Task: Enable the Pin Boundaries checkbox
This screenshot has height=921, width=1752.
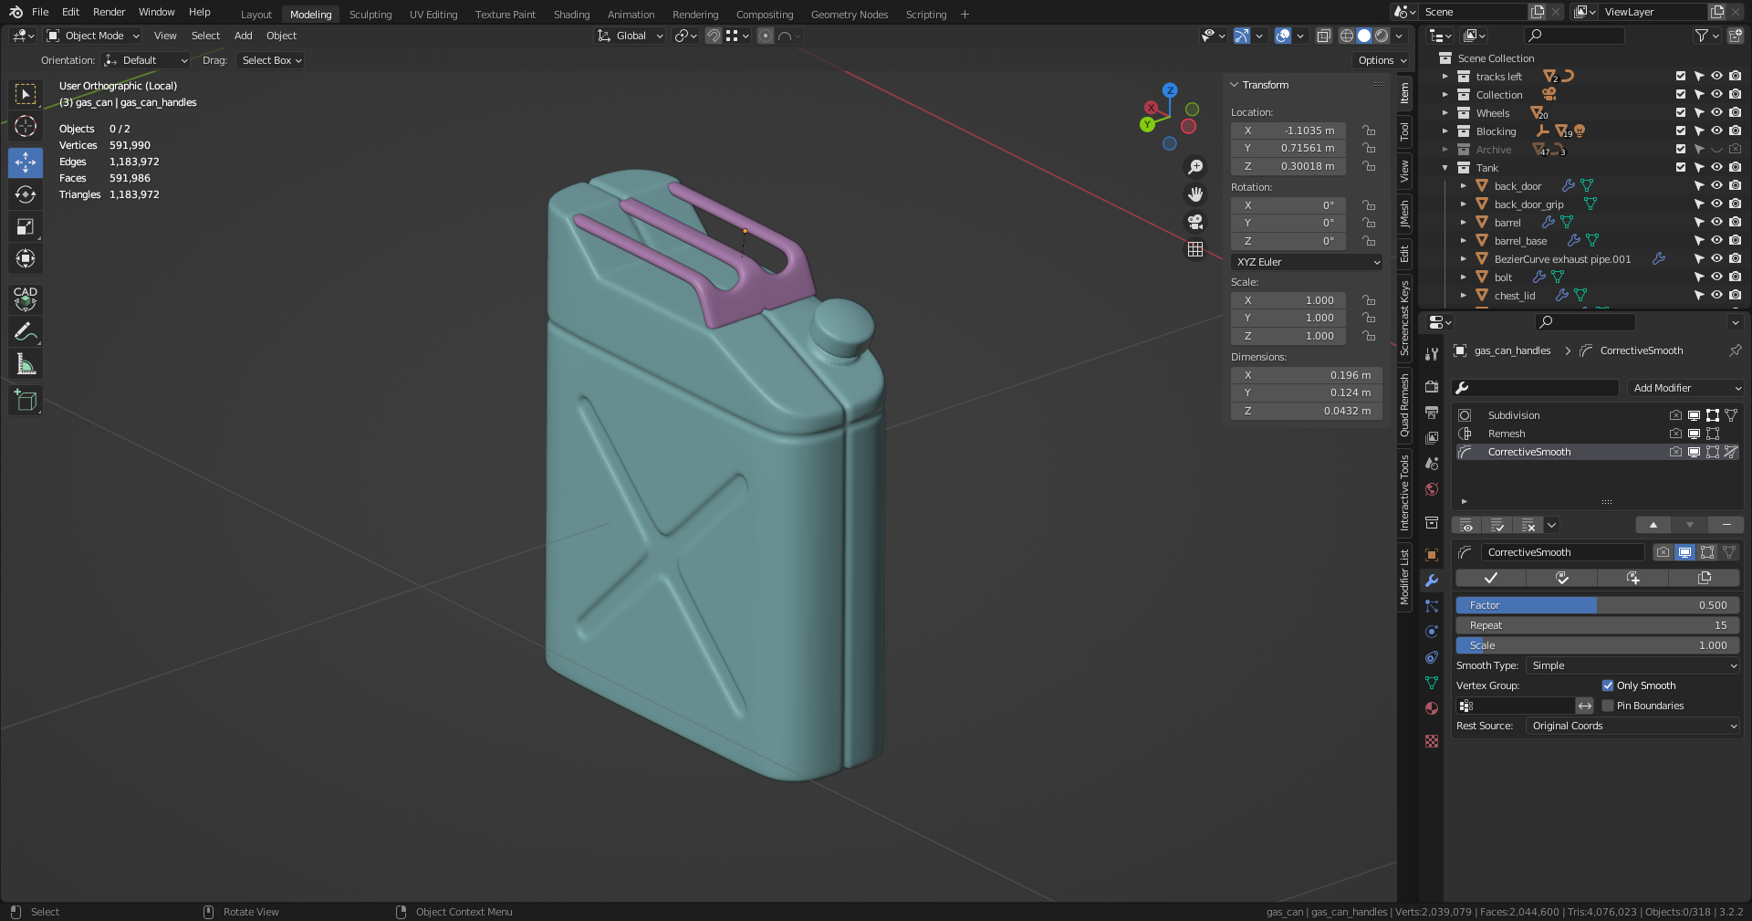Action: pyautogui.click(x=1608, y=706)
